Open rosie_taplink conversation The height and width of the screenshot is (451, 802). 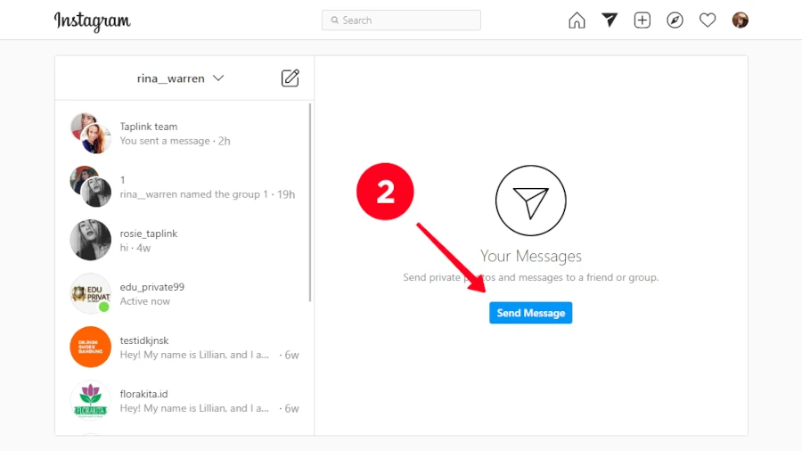(x=183, y=241)
